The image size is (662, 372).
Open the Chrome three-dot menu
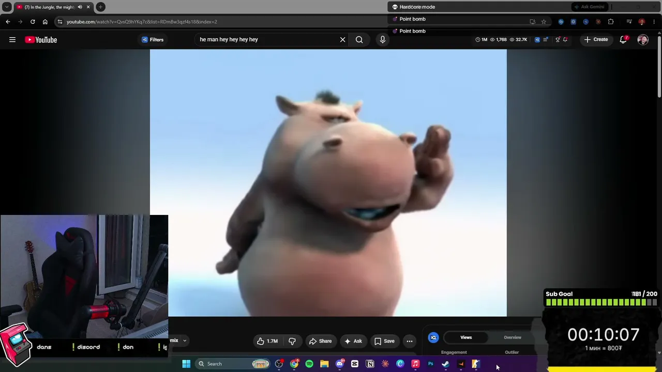654,22
